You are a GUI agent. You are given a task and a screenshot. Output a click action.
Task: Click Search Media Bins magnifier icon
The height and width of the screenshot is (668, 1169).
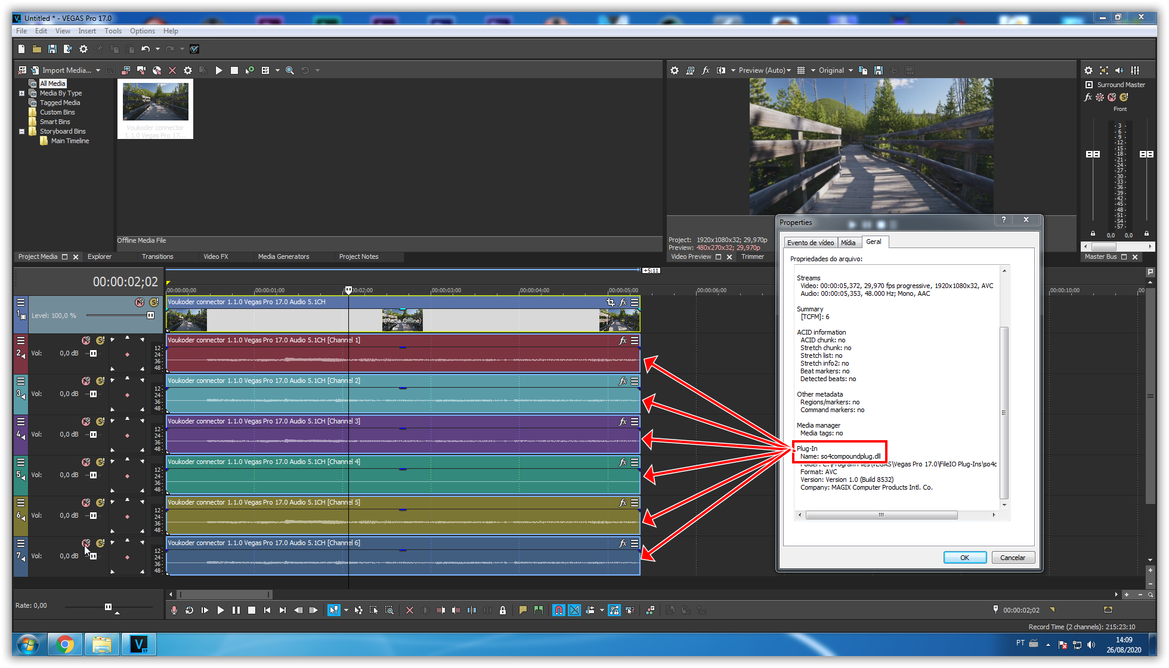tap(290, 70)
